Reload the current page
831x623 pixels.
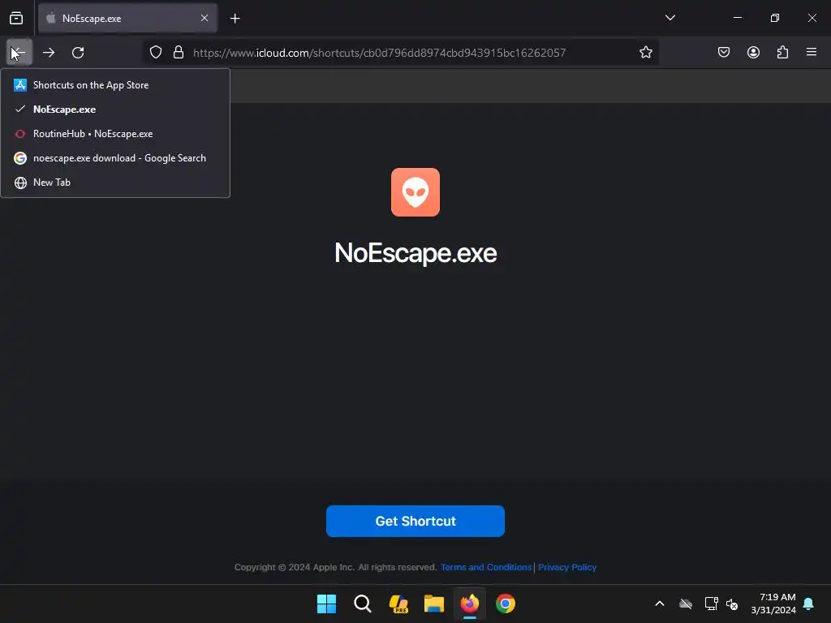tap(78, 53)
